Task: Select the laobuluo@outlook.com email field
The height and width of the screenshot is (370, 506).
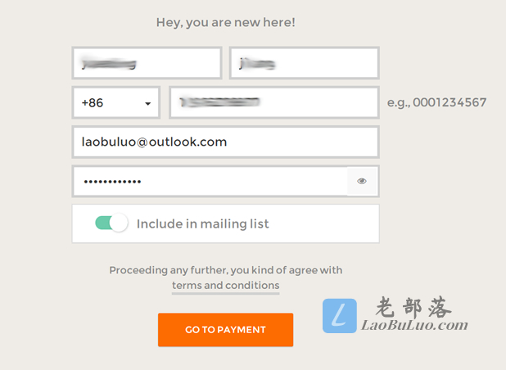Action: [225, 142]
